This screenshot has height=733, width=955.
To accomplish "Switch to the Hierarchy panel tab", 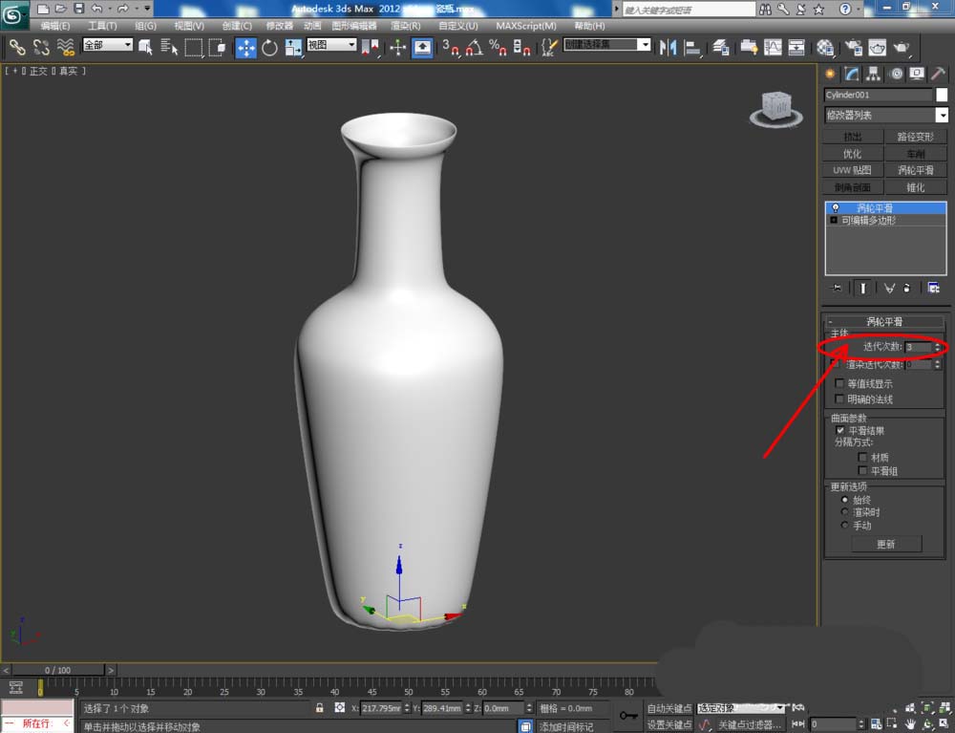I will pyautogui.click(x=874, y=74).
